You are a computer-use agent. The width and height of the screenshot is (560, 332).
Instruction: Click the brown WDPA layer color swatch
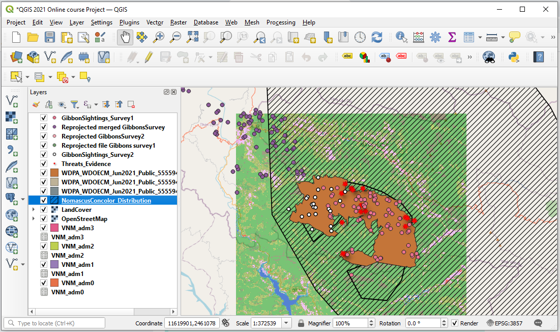pos(55,173)
